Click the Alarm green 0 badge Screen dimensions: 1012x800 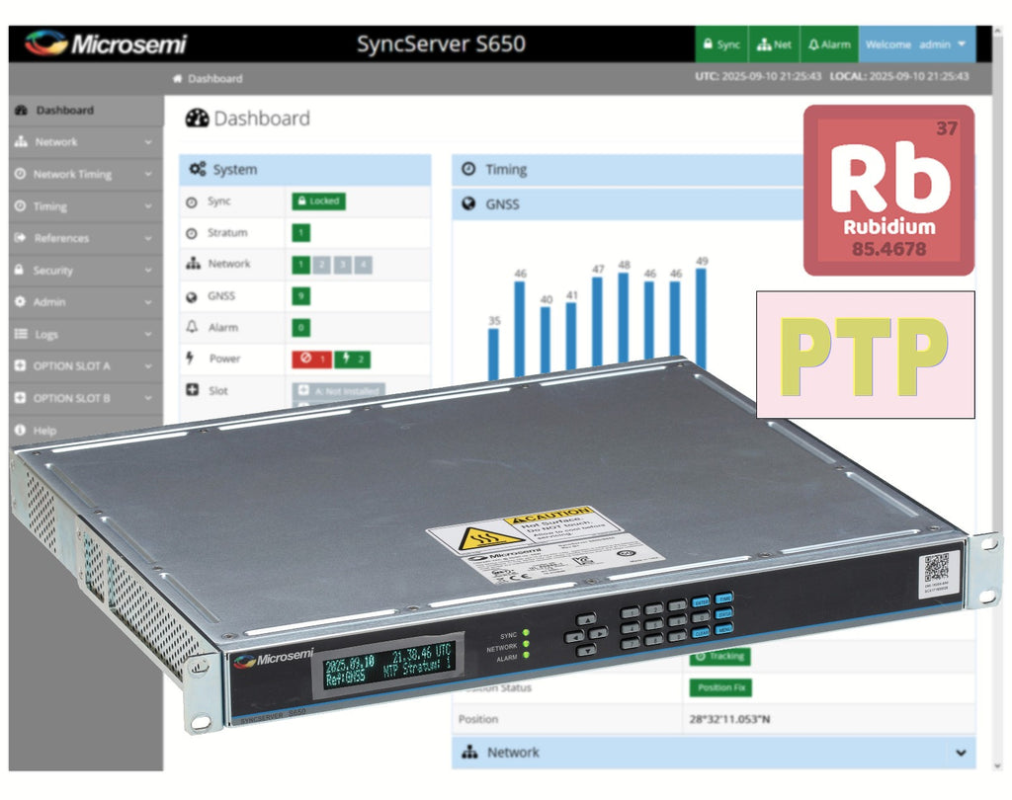[300, 328]
